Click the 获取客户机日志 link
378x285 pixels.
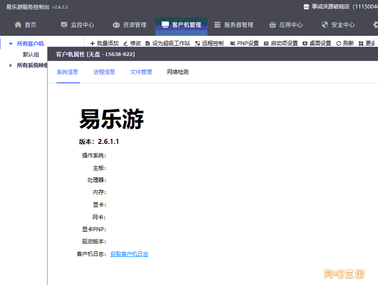point(130,254)
